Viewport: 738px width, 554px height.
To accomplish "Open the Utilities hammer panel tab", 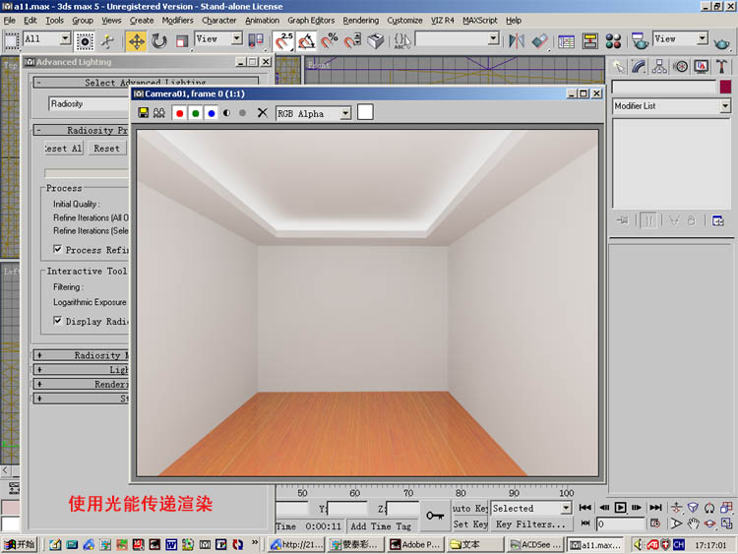I will pyautogui.click(x=721, y=67).
